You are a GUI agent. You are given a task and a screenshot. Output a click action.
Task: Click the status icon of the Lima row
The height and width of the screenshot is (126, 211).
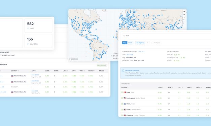click(x=122, y=92)
